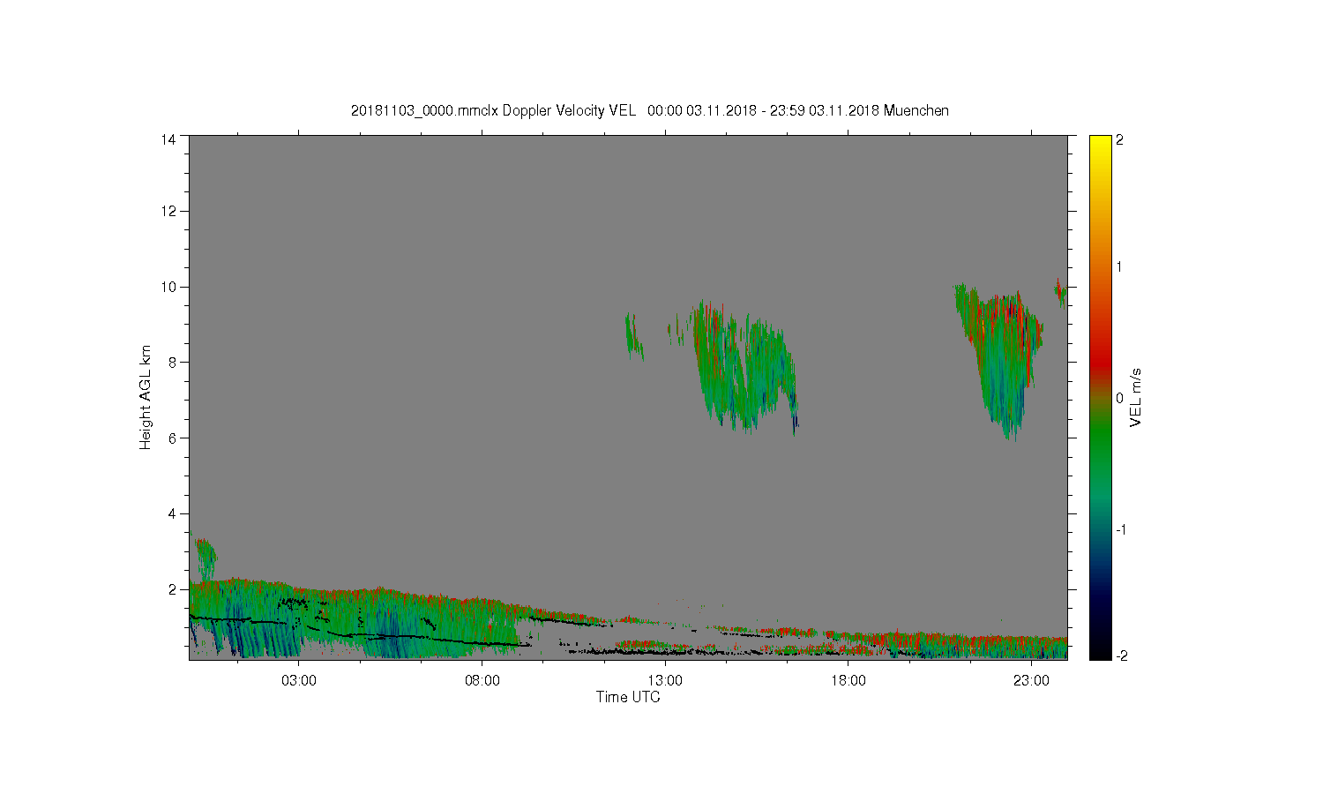Click the 'Height AGL km' axis label
Viewport: 1323px width, 794px height.
pyautogui.click(x=146, y=397)
